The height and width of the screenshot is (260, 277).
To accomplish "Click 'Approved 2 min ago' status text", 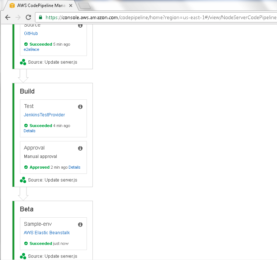I will [x=49, y=167].
